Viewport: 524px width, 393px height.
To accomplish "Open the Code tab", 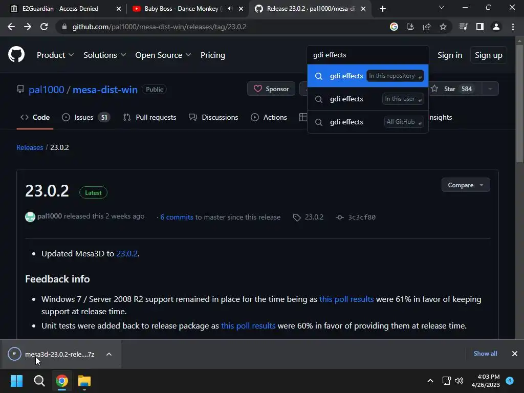I will click(35, 117).
